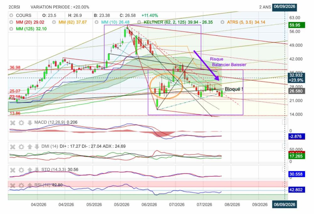Click the 'Balancier Baissier' annotation text

(x=229, y=65)
